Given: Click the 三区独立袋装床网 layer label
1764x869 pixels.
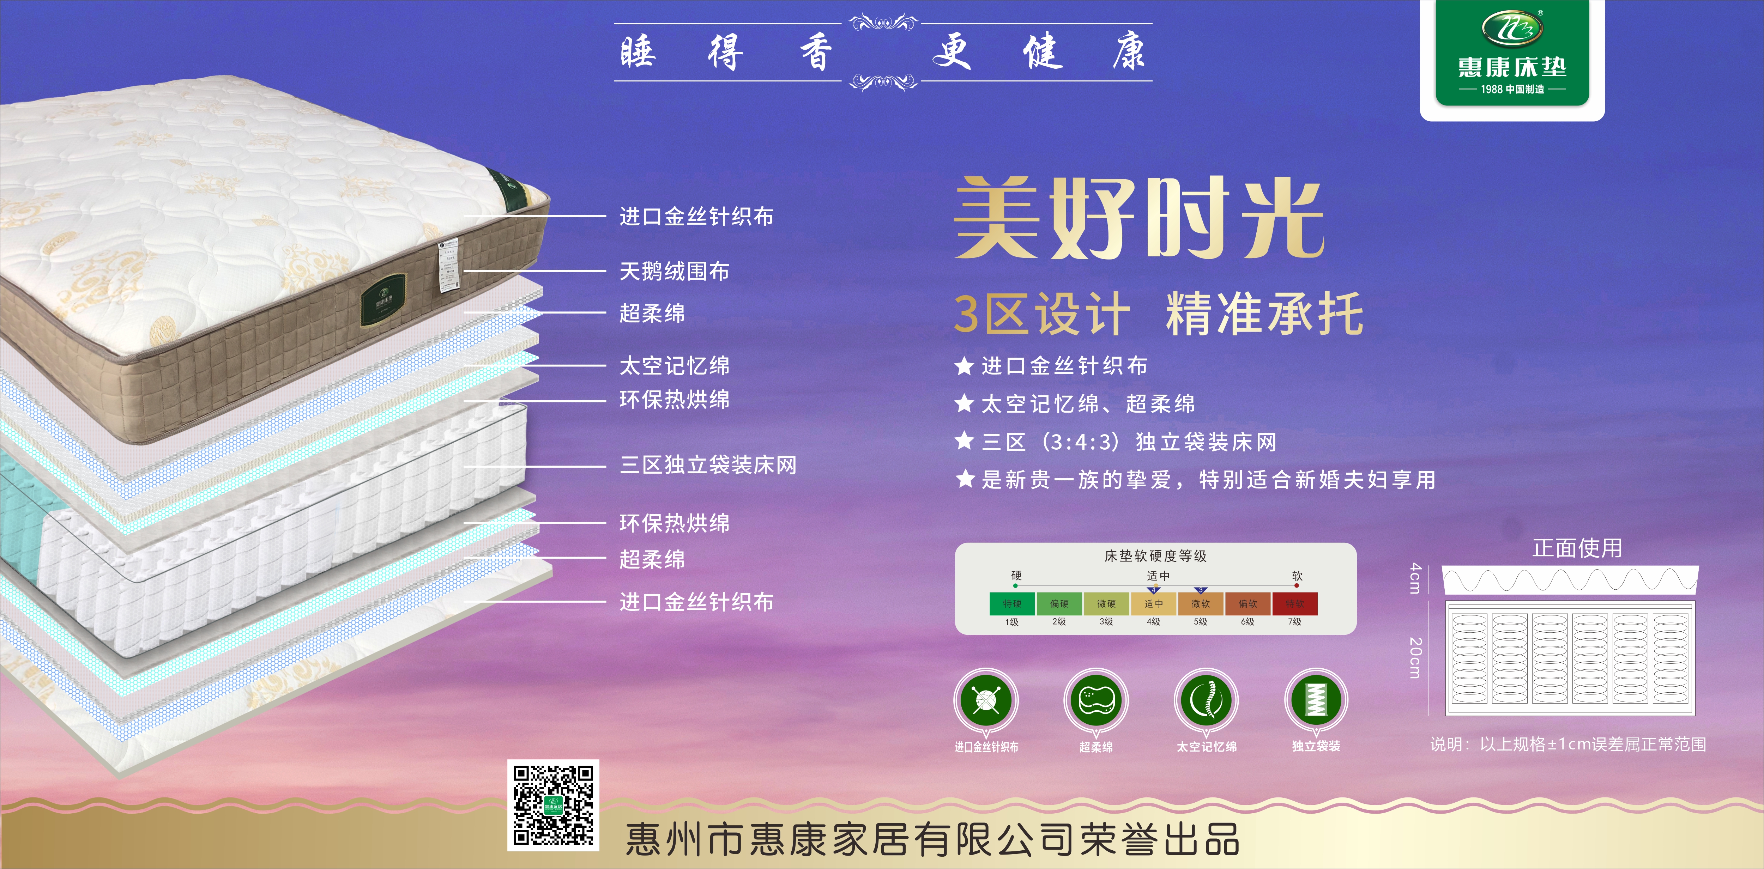Looking at the screenshot, I should pyautogui.click(x=708, y=466).
